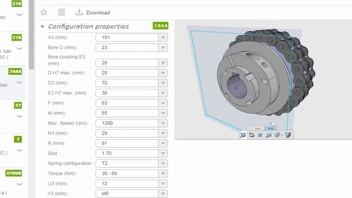352x198 pixels.
Task: Click the measure/pencil icon in viewer toolbar
Action: [288, 135]
